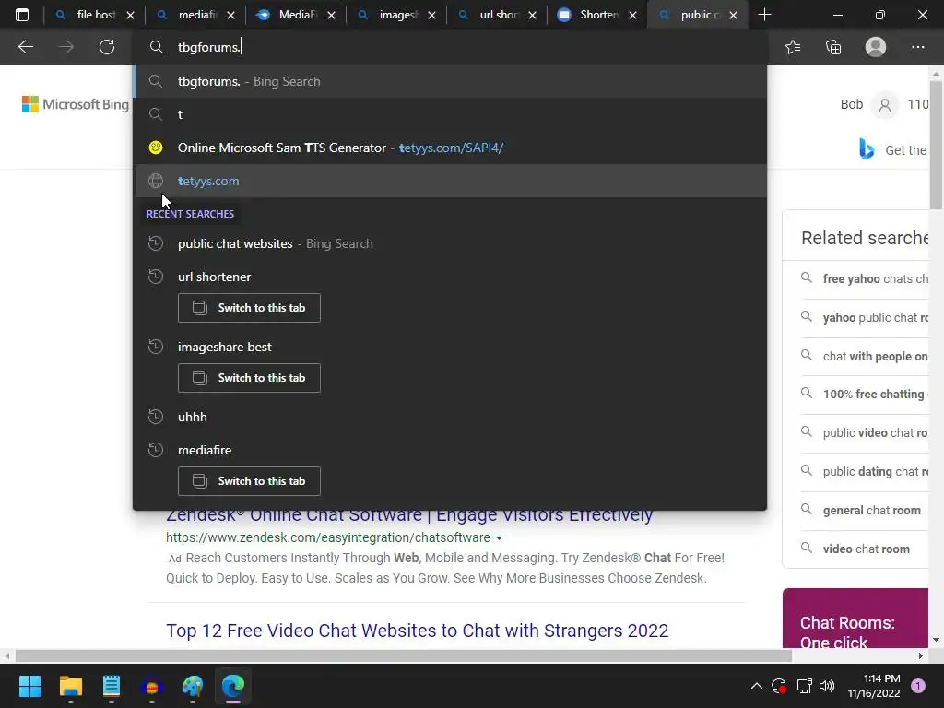Refresh the page with reload icon
Viewport: 944px width, 708px height.
[x=107, y=47]
